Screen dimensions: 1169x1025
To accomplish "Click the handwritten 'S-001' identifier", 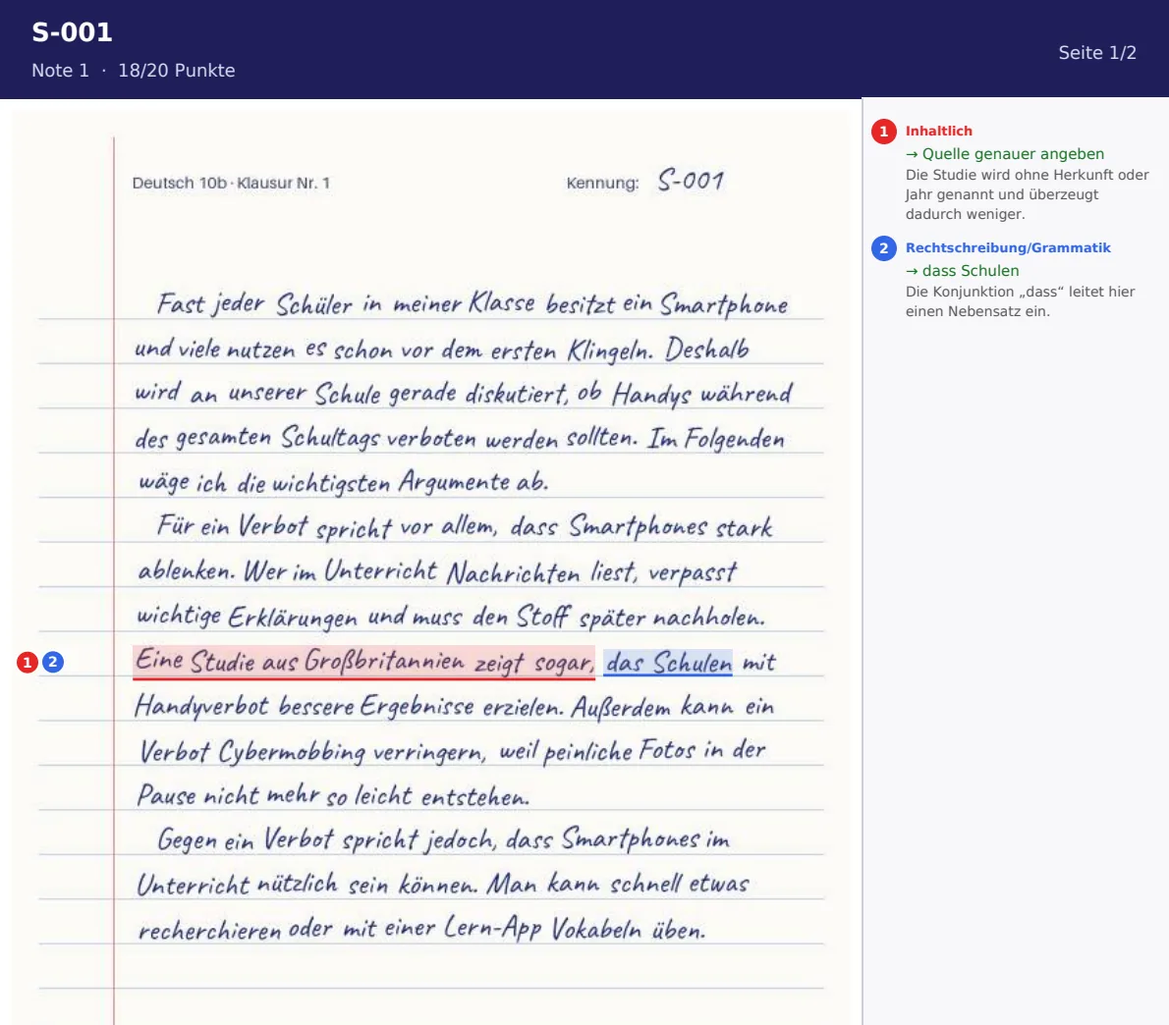I will [x=691, y=181].
